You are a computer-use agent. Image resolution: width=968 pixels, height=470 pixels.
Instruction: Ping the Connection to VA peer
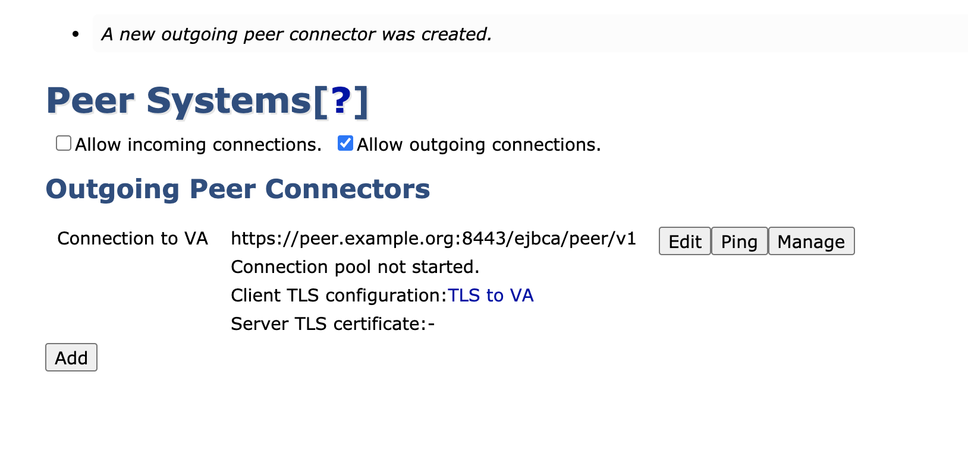click(739, 242)
